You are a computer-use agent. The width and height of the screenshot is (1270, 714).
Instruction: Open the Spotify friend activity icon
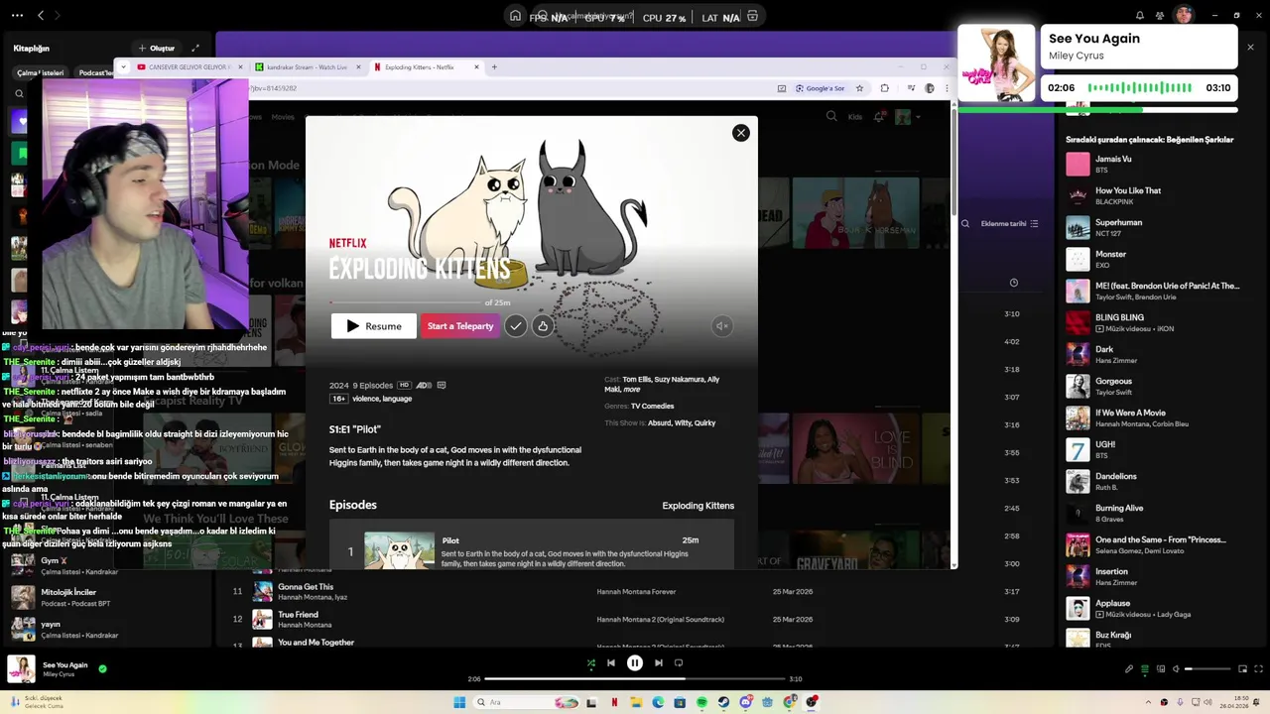tap(1159, 15)
